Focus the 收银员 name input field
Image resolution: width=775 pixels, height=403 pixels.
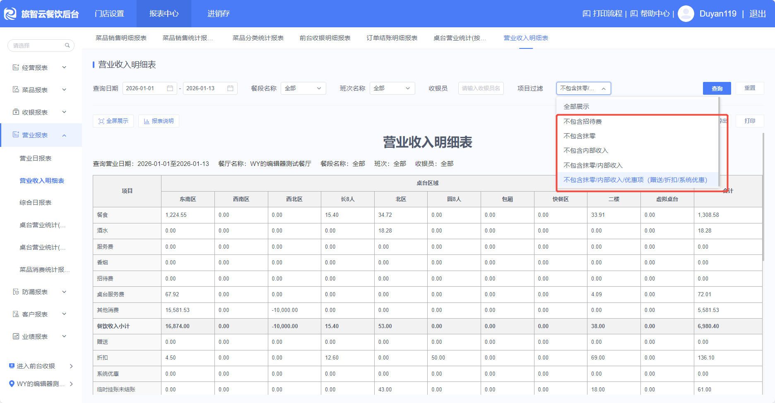[481, 88]
